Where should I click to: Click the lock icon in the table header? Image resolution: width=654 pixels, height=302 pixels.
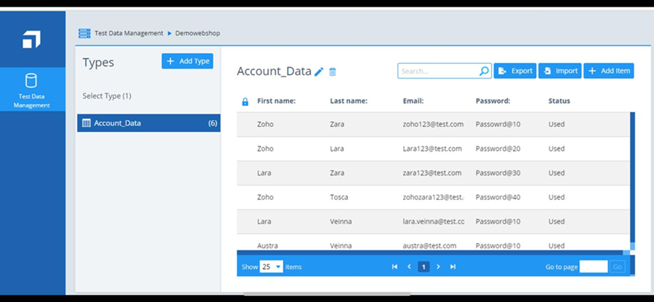click(x=246, y=101)
